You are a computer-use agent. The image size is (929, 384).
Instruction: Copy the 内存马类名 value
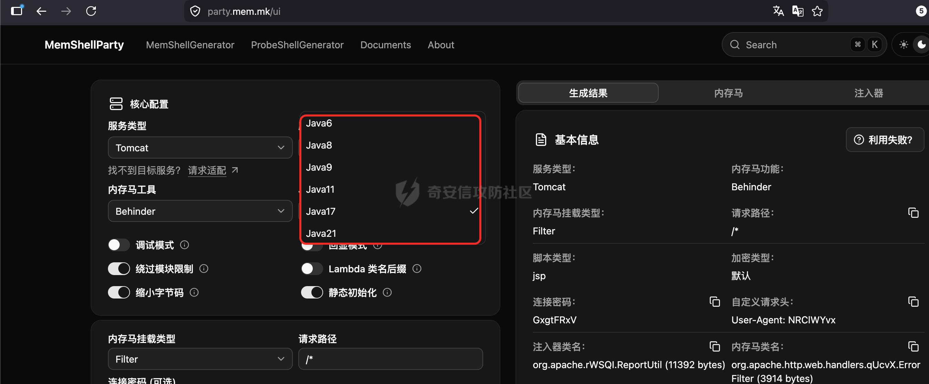(913, 346)
